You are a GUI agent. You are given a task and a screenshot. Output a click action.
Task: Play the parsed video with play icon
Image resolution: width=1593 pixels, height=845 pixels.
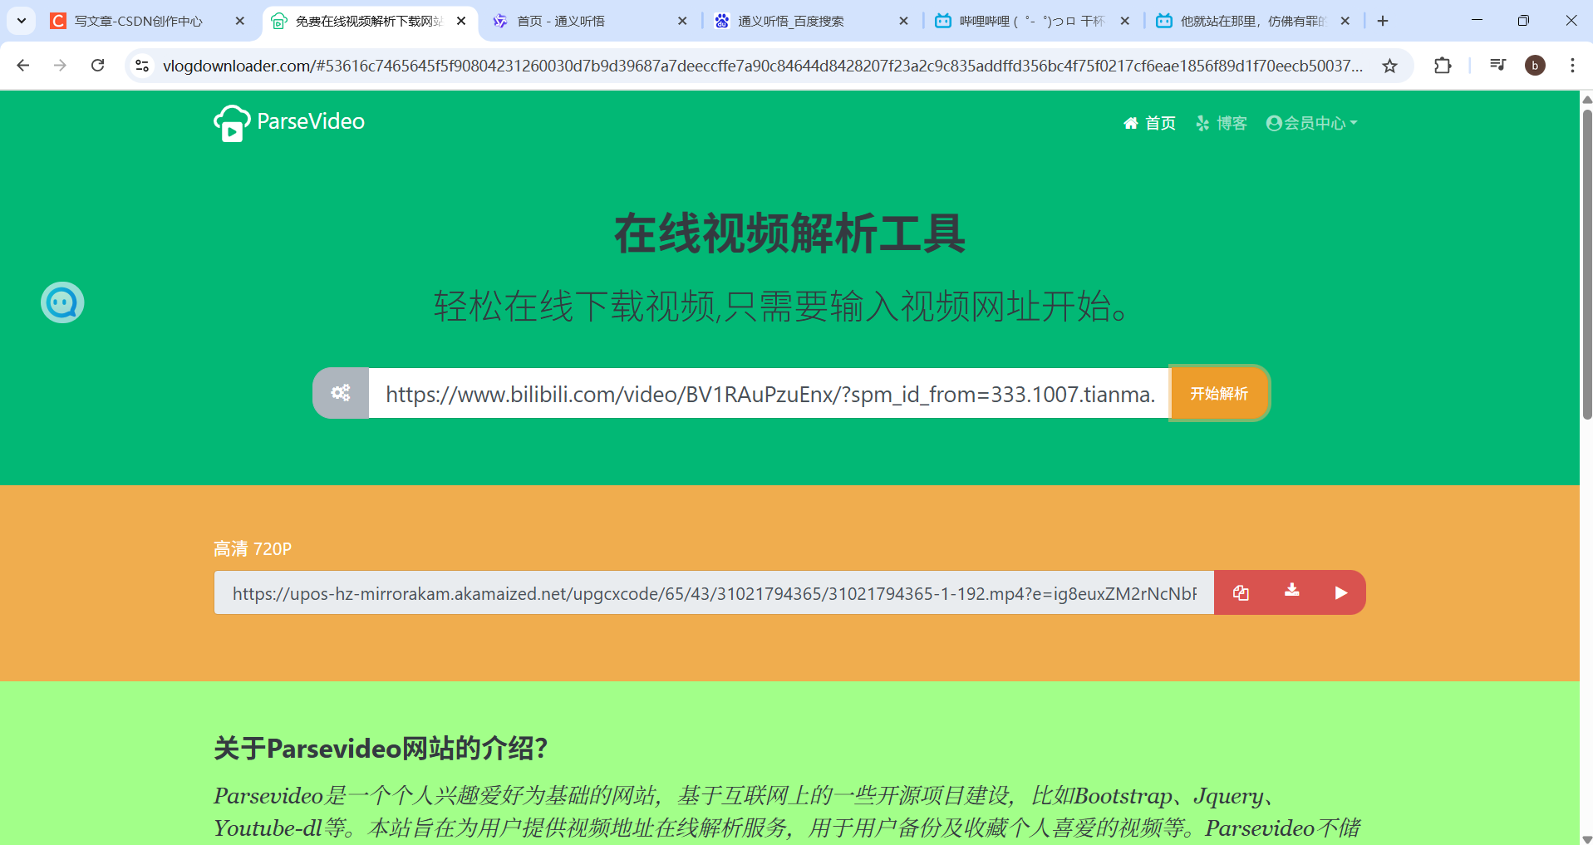click(x=1340, y=592)
